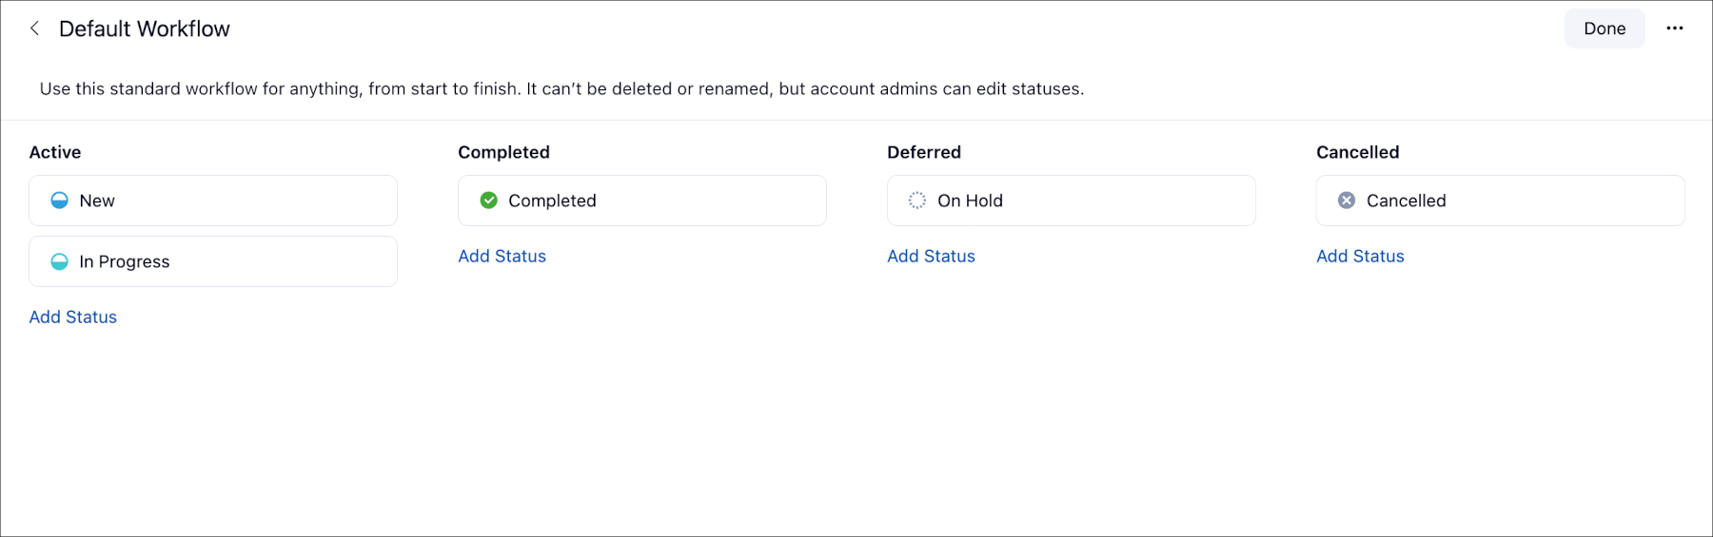Click the Default Workflow title
1713x537 pixels.
[x=145, y=29]
